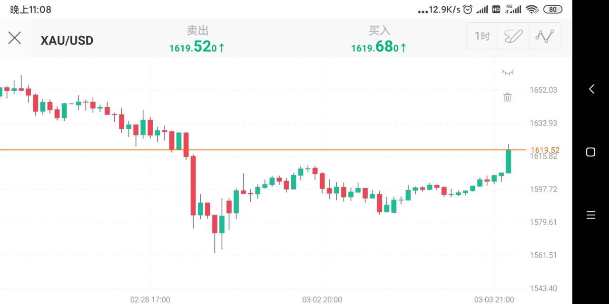
Task: Toggle the eye icon to hide drawings
Action: pos(508,72)
